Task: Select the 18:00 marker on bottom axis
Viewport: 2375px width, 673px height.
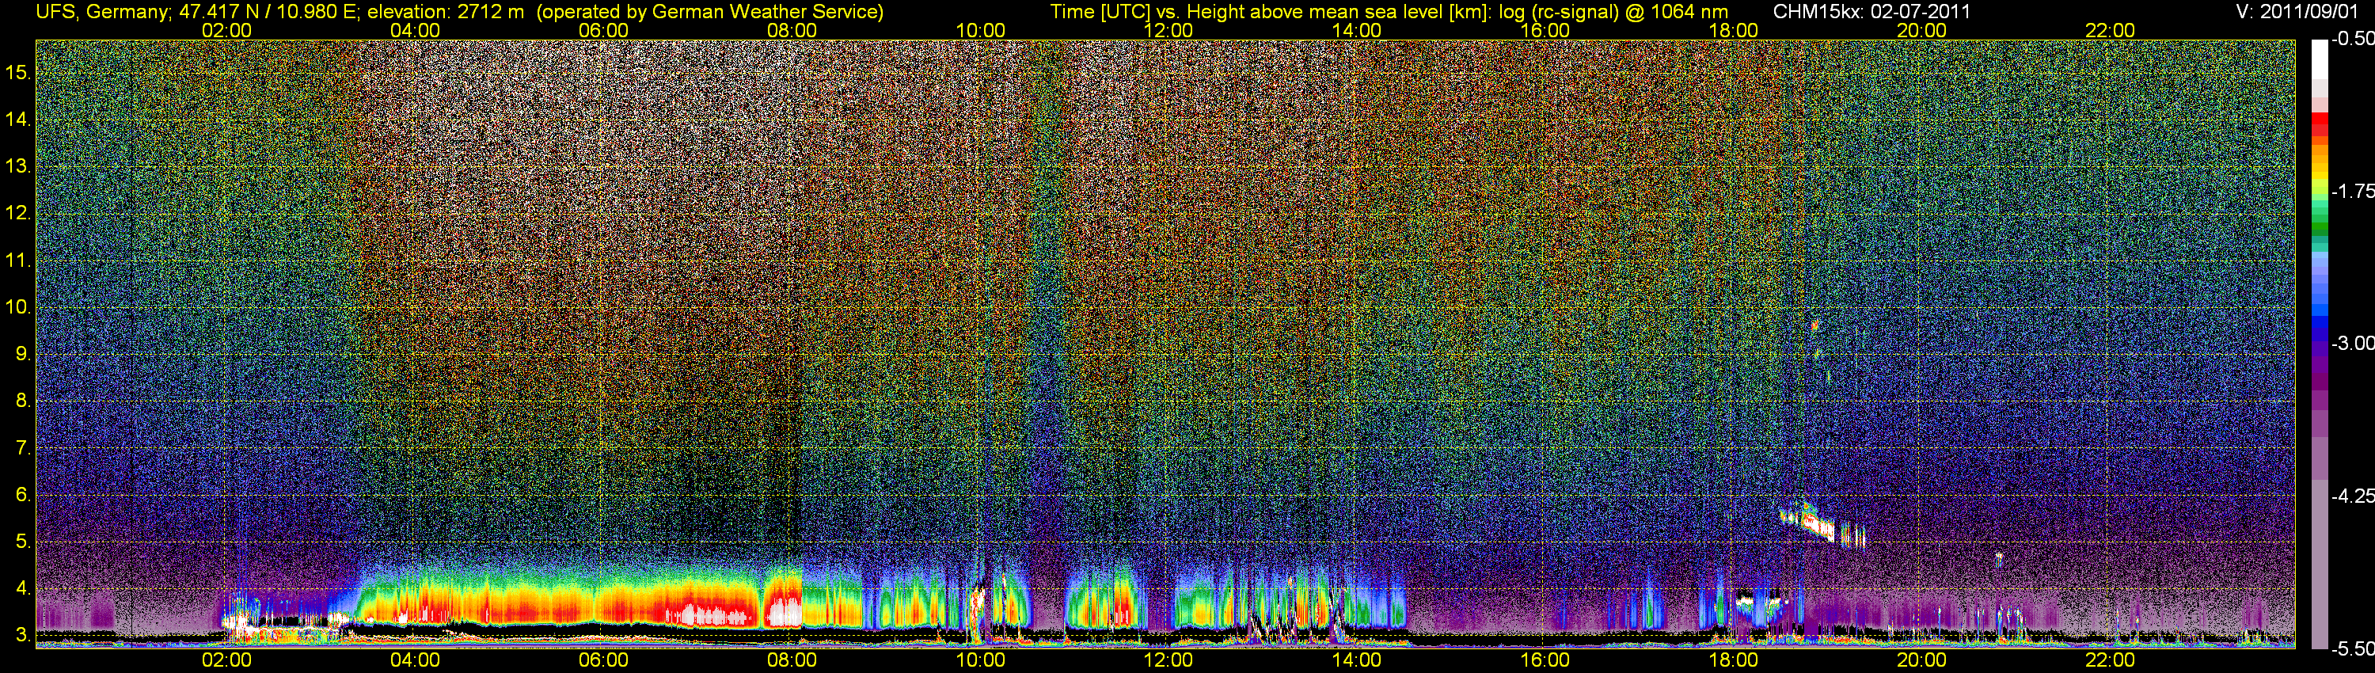Action: coord(1733,660)
